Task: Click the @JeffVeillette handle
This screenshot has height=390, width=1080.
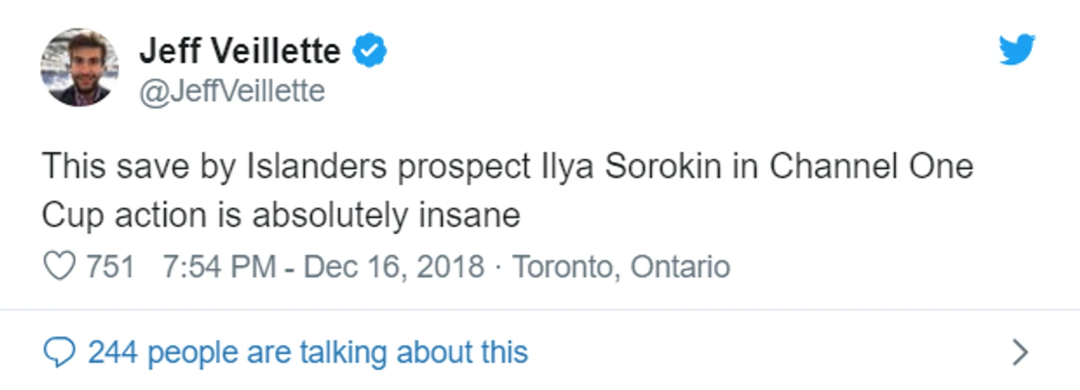Action: pyautogui.click(x=232, y=92)
